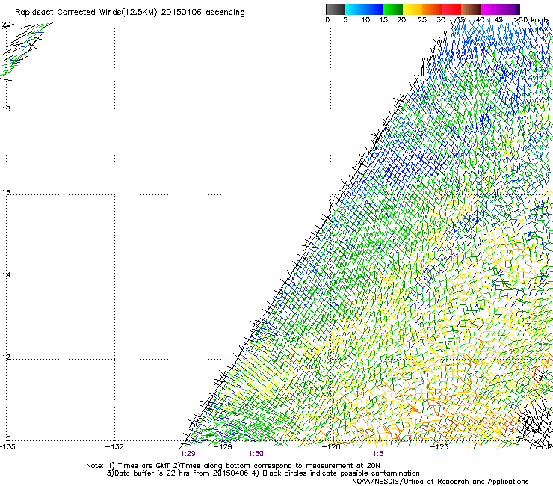Click the legend scale number 10
The image size is (553, 486).
(365, 20)
